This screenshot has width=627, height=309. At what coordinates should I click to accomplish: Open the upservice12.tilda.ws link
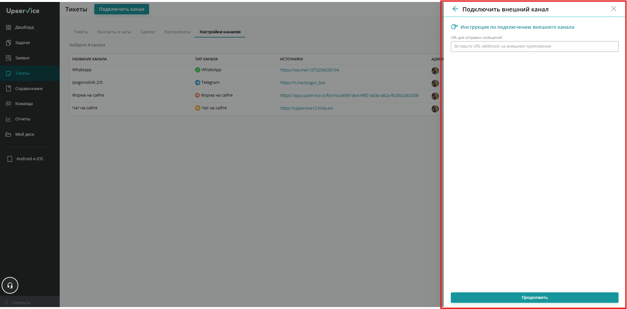pyautogui.click(x=306, y=108)
